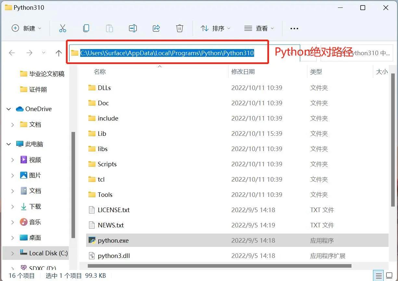The height and width of the screenshot is (281, 398).
Task: Click the address bar path field
Action: pos(167,53)
